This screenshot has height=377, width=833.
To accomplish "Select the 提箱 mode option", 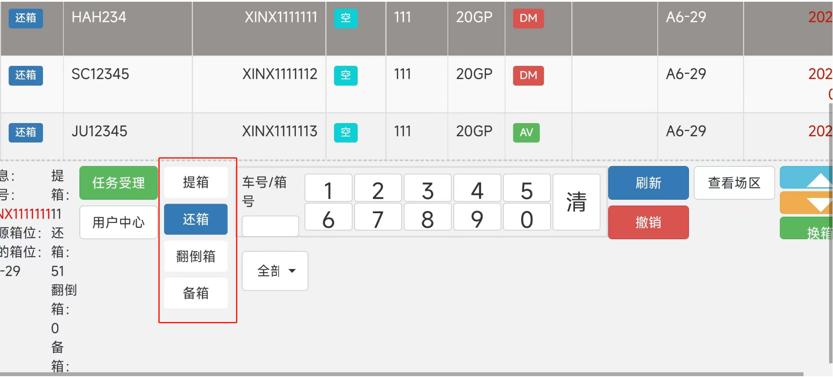I will [196, 182].
